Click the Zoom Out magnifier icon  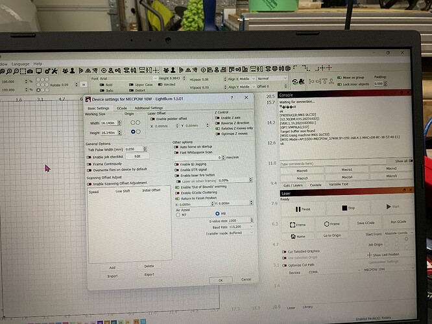[16, 71]
